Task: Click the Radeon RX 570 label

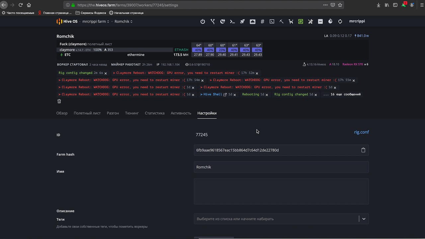Action: (353, 64)
